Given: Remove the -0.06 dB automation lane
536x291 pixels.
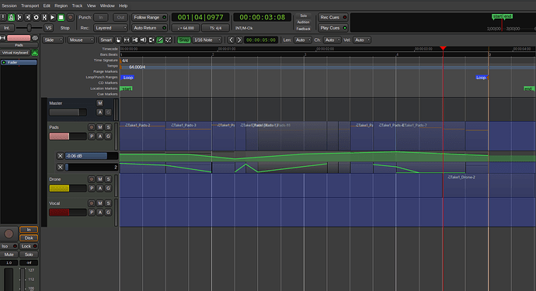Looking at the screenshot, I should pyautogui.click(x=60, y=156).
